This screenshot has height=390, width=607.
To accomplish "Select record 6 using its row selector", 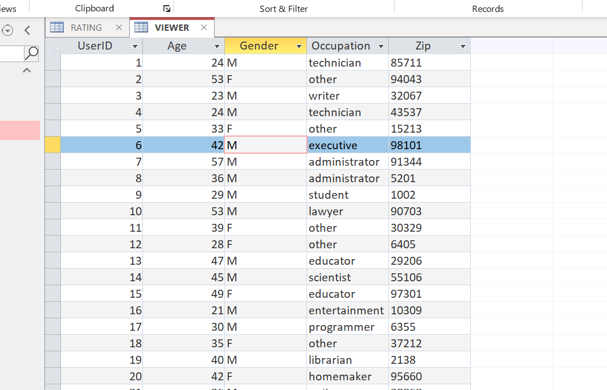I will 53,145.
